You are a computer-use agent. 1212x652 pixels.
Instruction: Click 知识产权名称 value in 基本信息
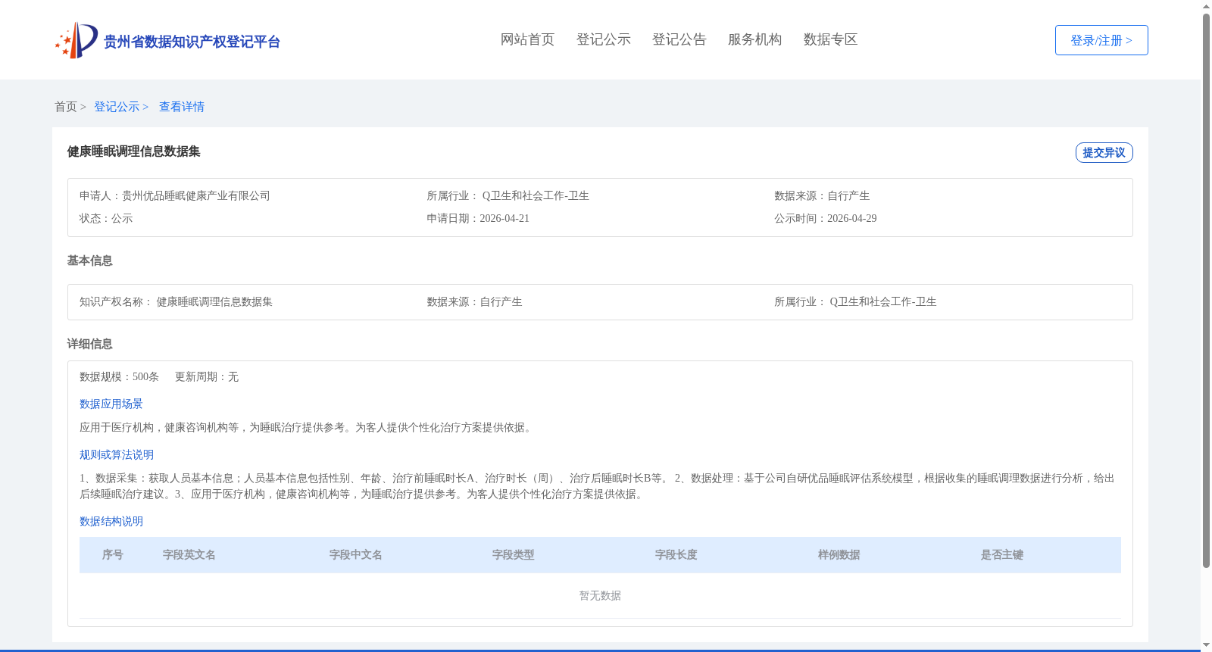(214, 301)
